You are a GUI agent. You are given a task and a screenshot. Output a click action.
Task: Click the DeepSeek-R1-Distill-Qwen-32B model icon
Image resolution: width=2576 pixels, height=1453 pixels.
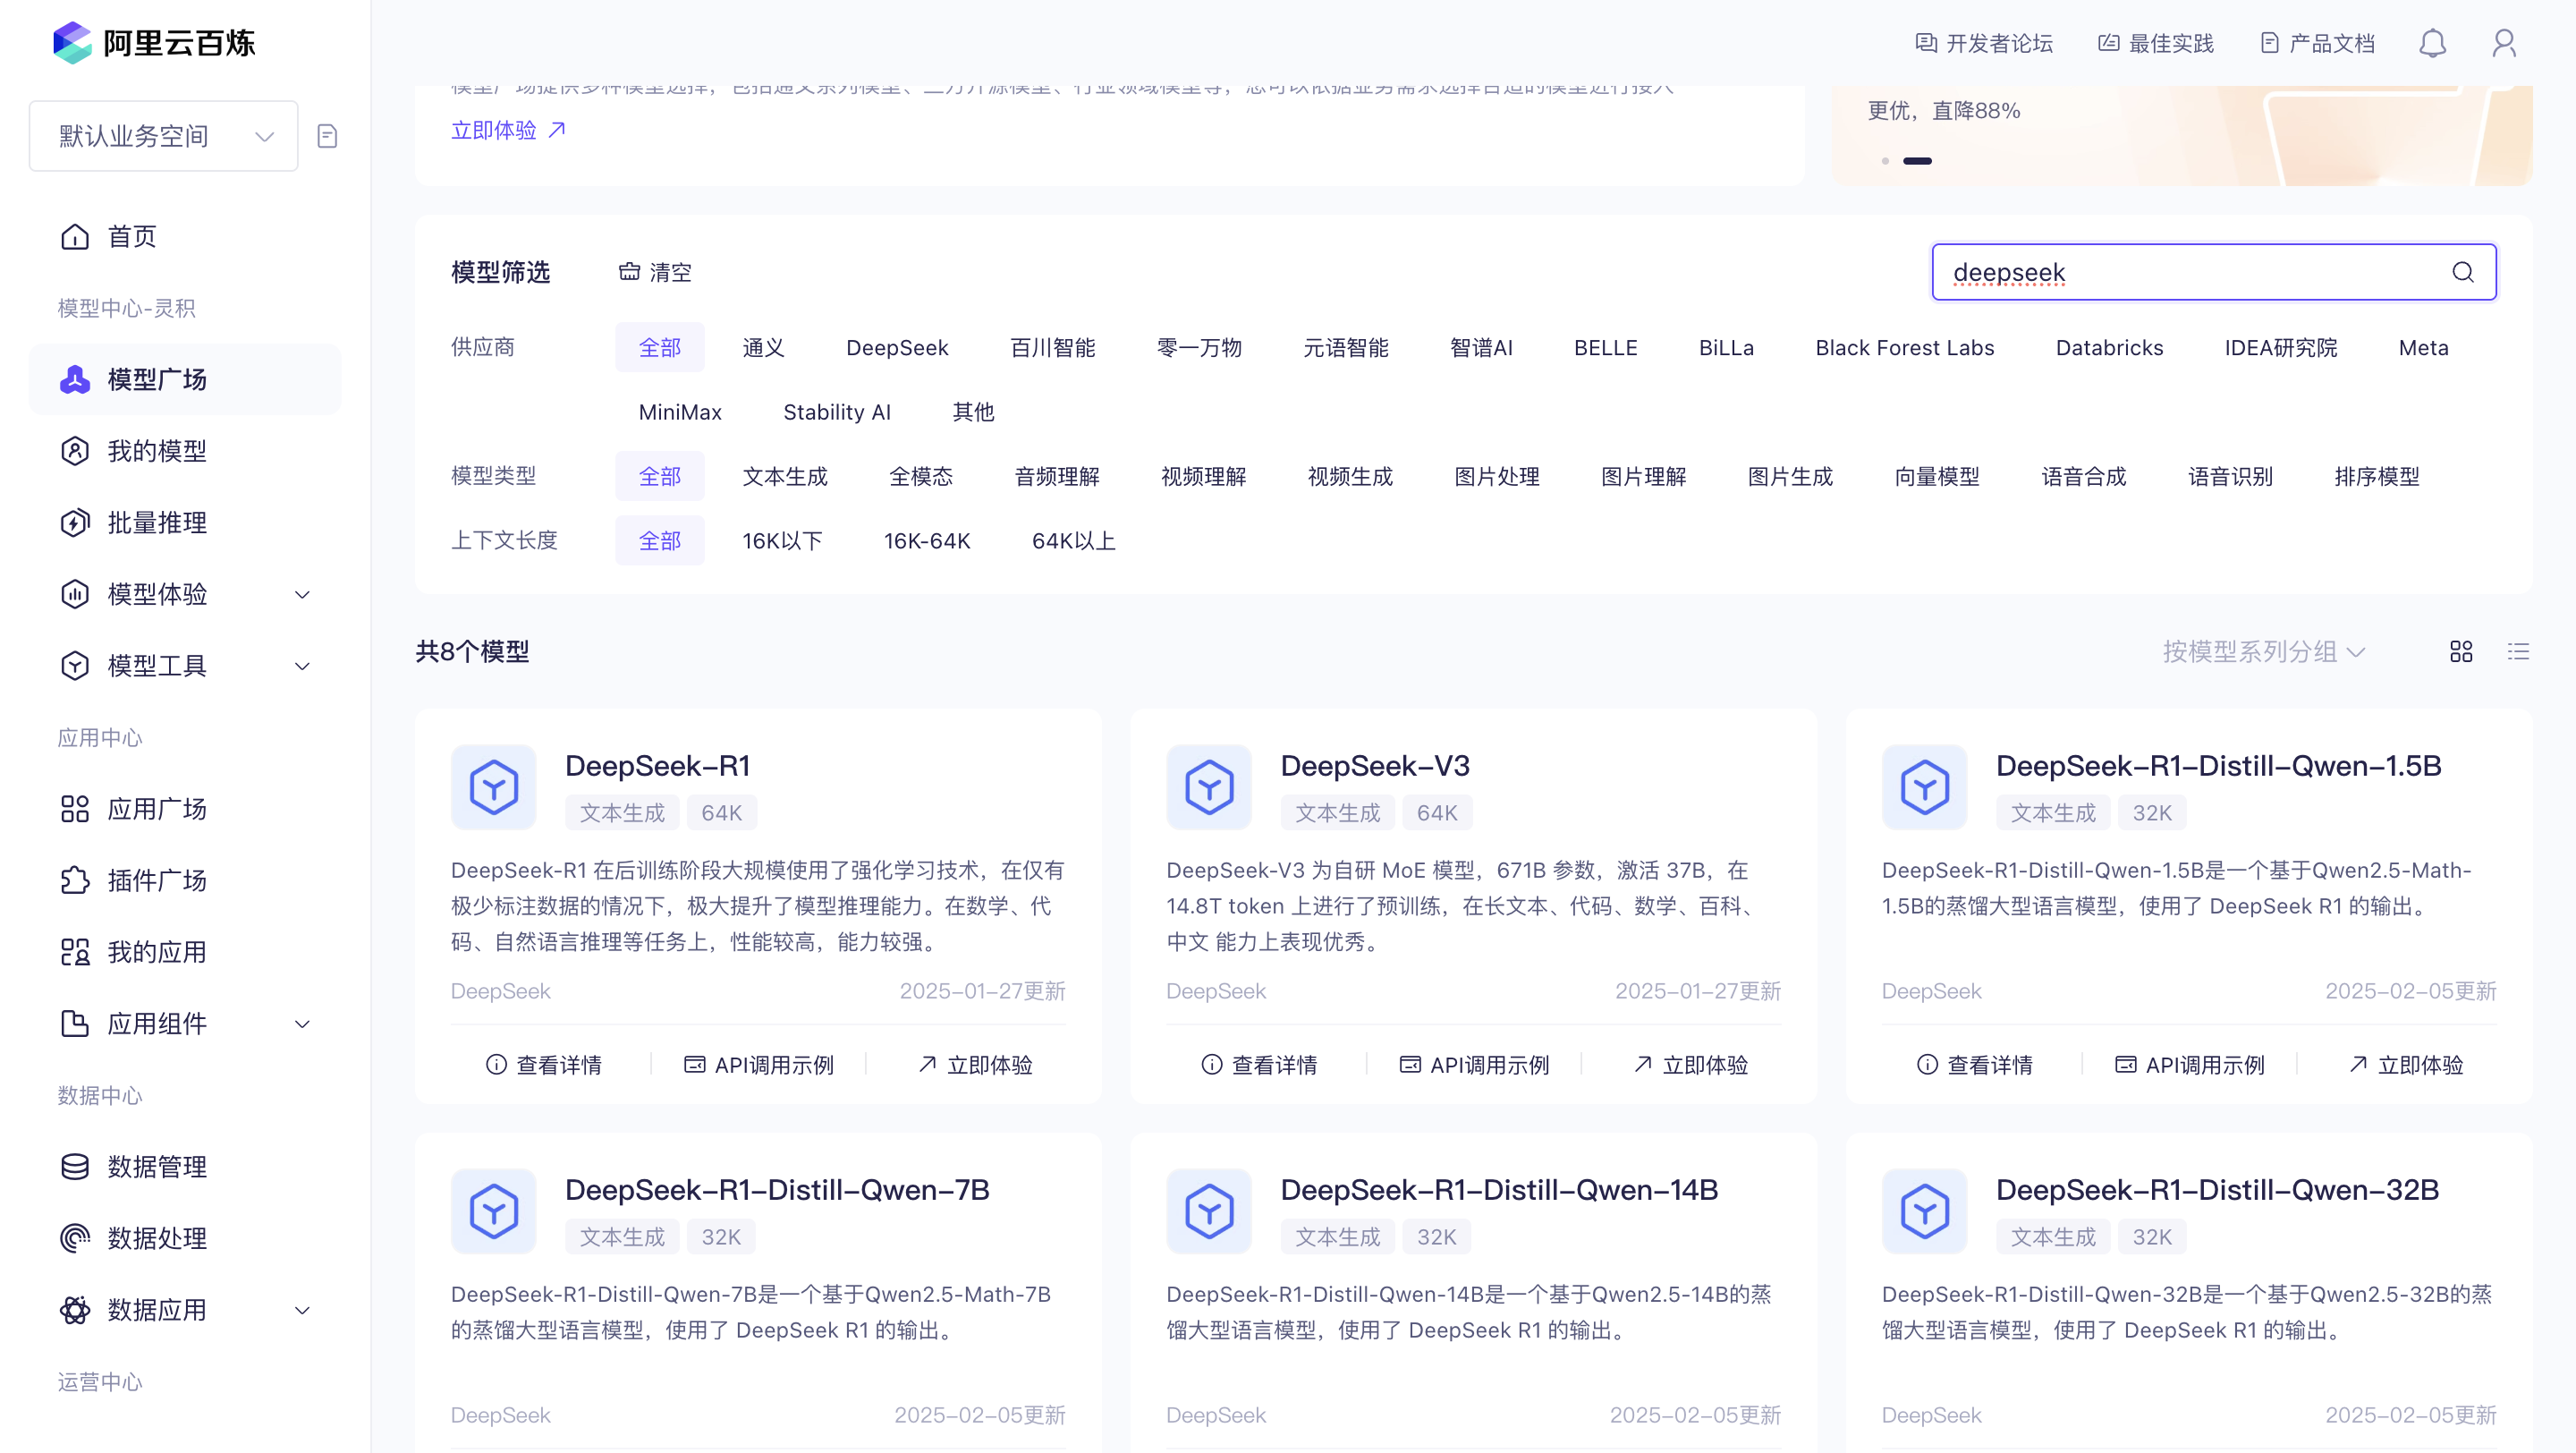[x=1925, y=1211]
